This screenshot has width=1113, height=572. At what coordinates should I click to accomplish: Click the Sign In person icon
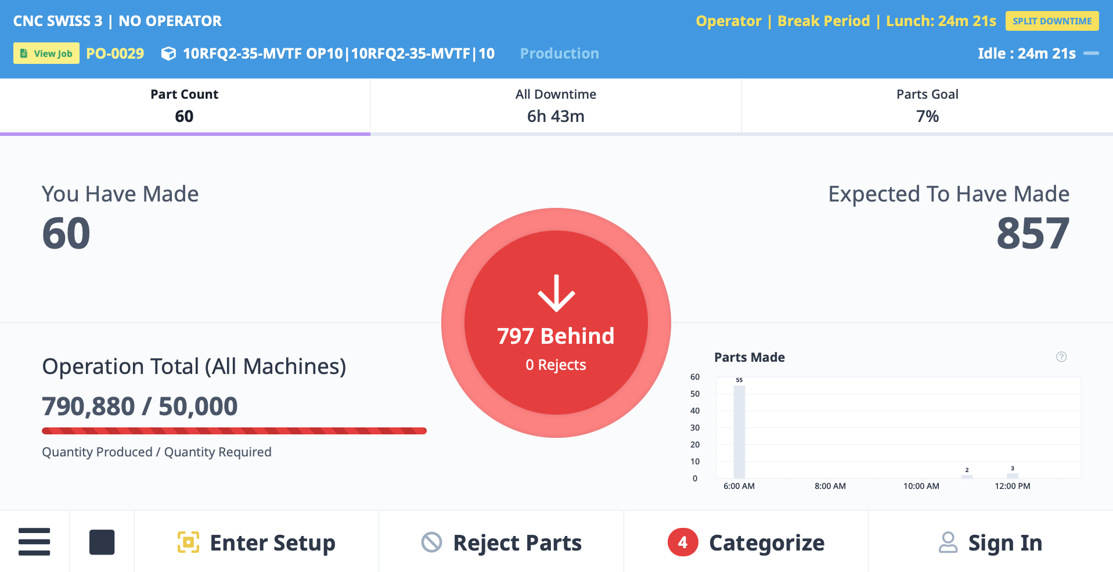pyautogui.click(x=949, y=542)
